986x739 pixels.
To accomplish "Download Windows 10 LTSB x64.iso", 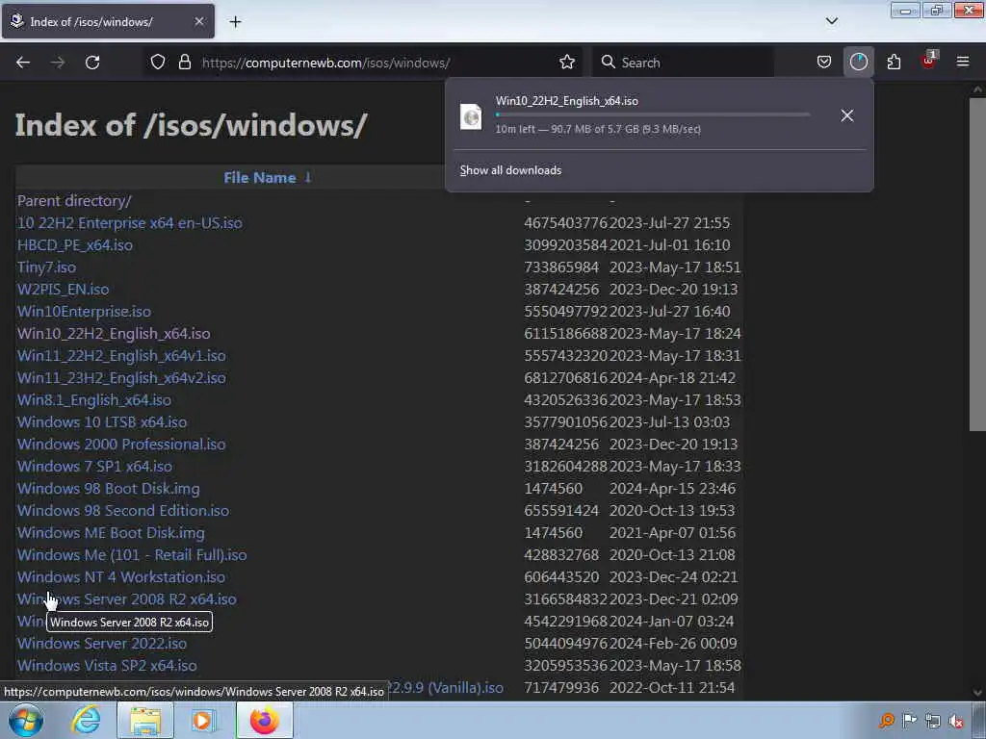I will (102, 422).
